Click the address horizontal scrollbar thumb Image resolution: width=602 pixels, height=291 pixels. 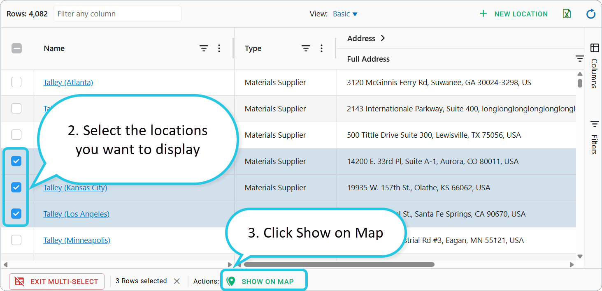coord(339,265)
